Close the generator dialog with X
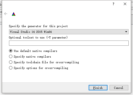 125,4
